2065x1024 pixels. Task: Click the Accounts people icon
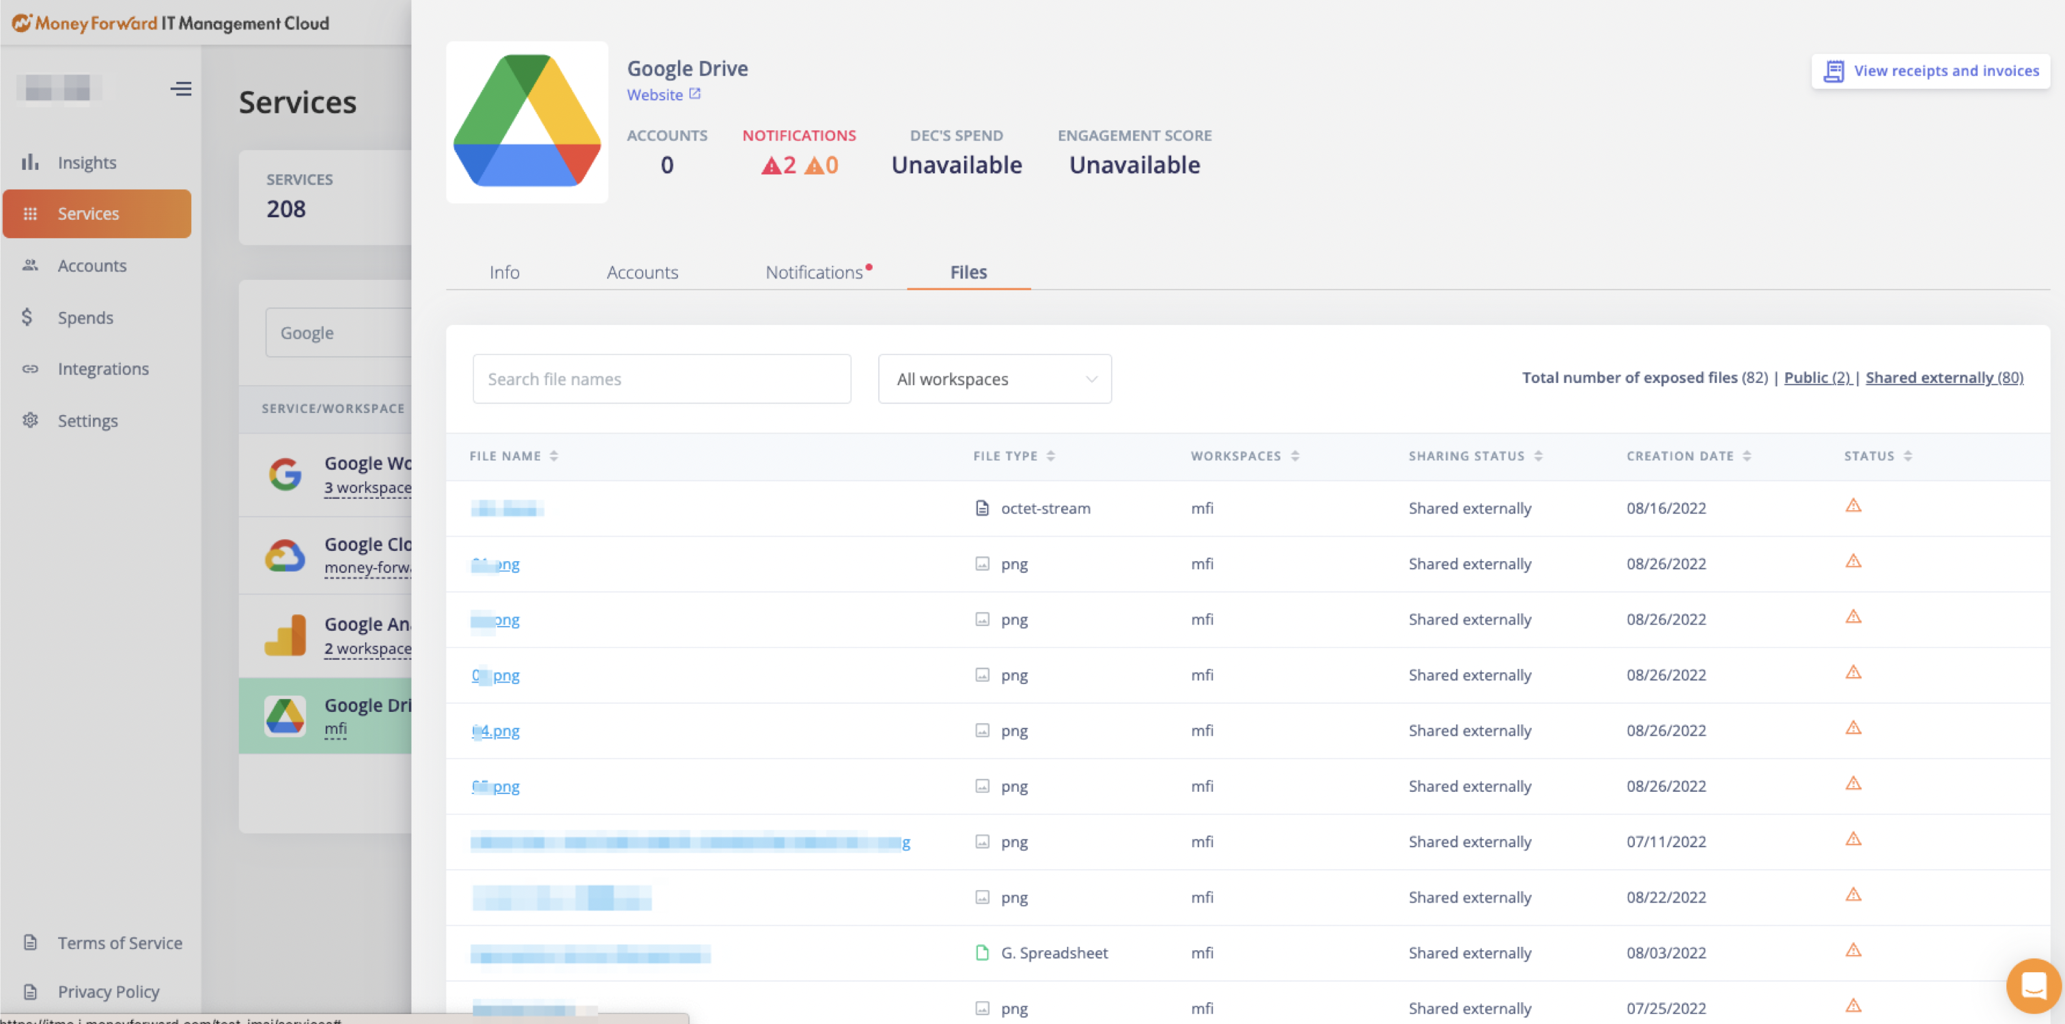31,265
